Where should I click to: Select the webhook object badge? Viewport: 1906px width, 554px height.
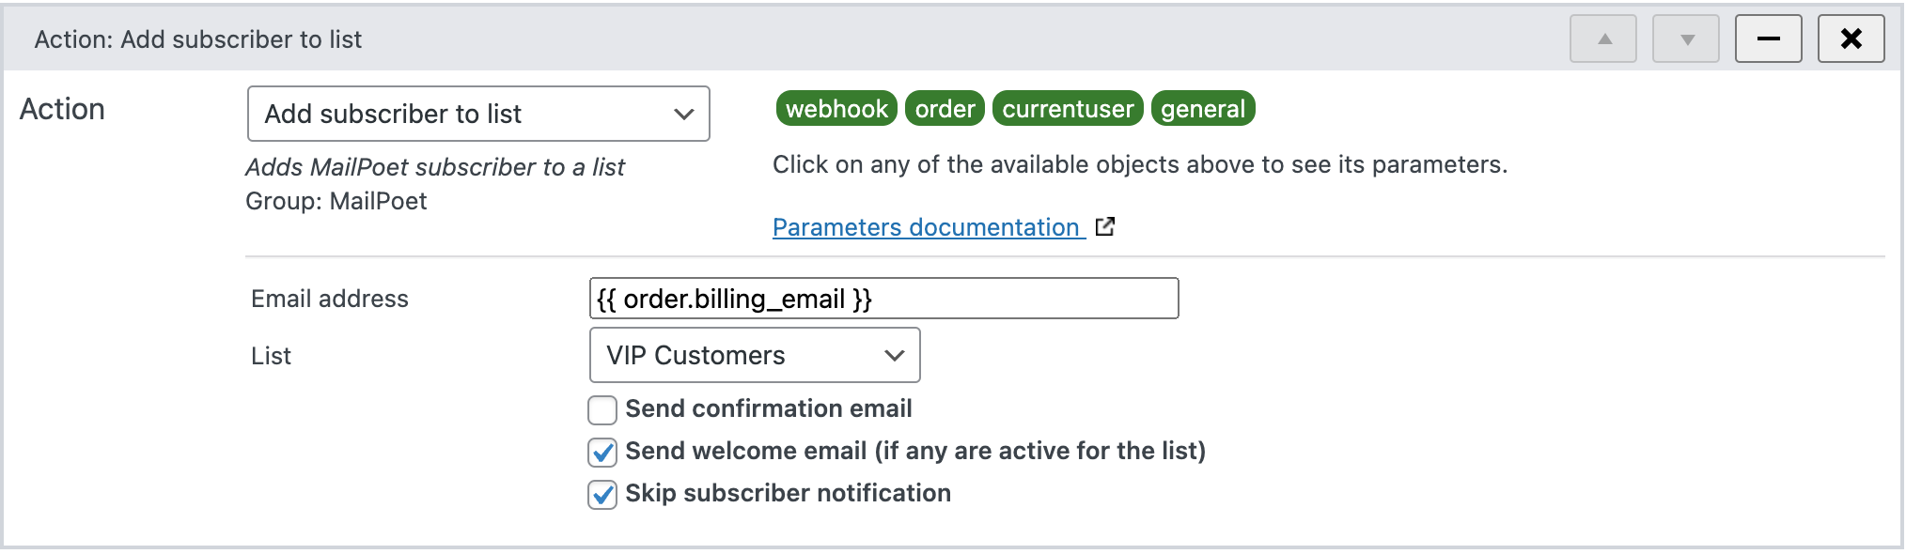836,108
